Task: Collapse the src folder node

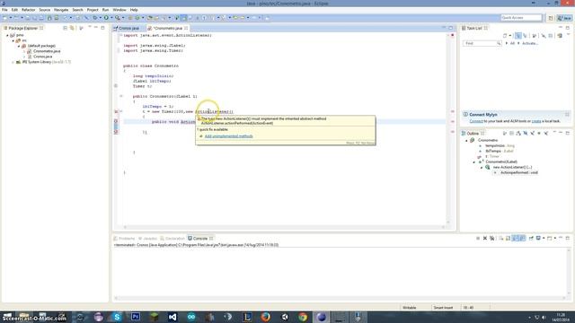Action: tap(13, 40)
